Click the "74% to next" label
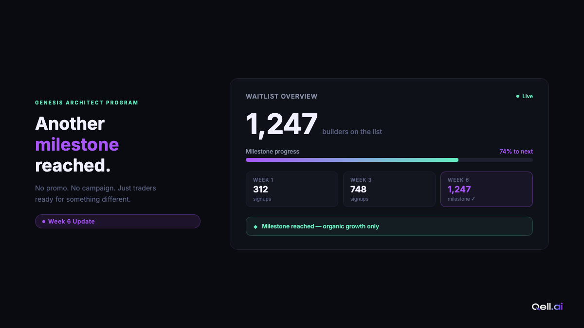Screen dimensions: 584x328 [x=516, y=152]
